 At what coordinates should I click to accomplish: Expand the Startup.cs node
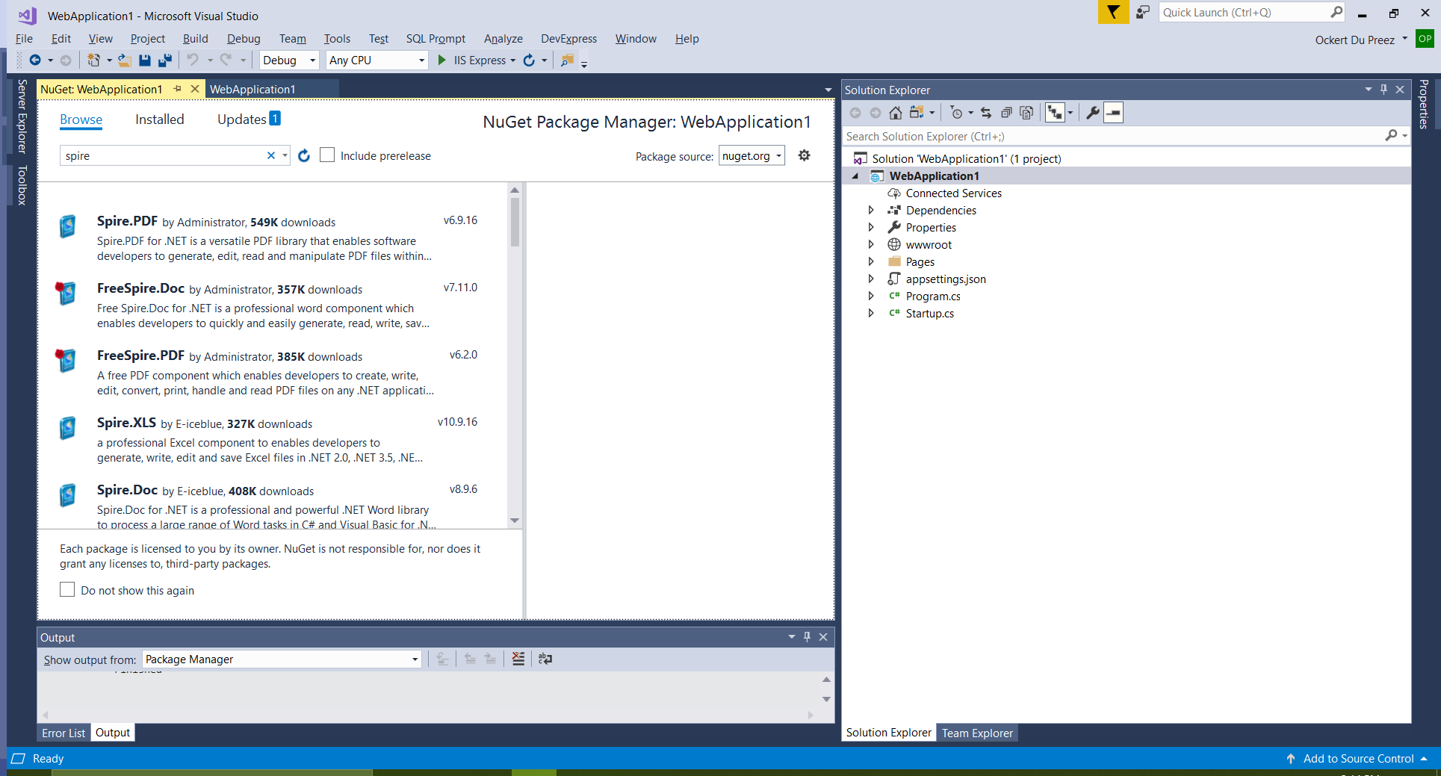coord(871,313)
